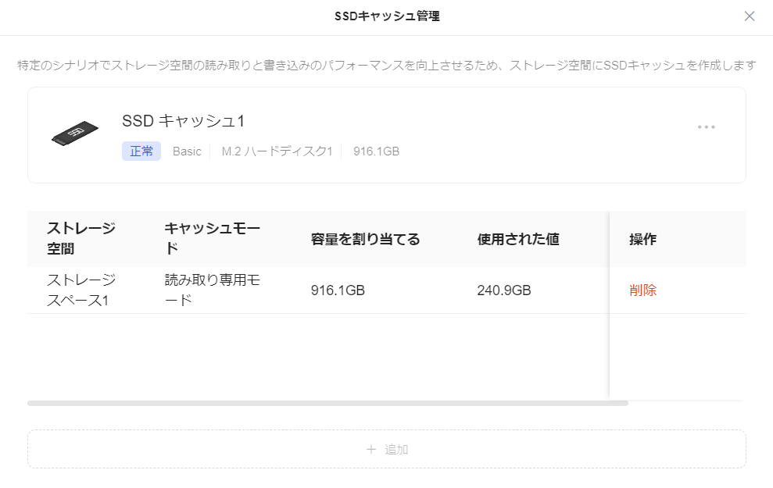Click the 操作 column header
Screen dimensions: 773x488
click(x=642, y=240)
